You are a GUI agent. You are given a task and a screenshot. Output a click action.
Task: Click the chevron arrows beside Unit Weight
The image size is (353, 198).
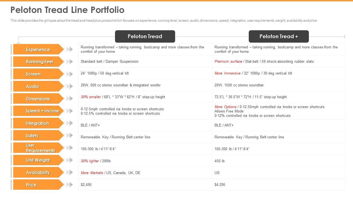69,160
